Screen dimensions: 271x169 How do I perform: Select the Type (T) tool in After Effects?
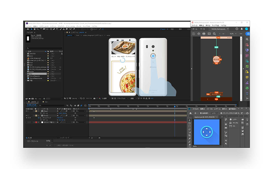tap(57, 29)
